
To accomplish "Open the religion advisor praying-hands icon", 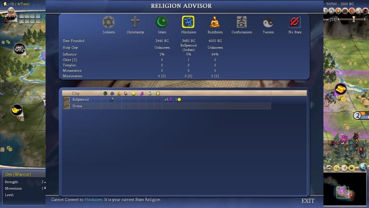I will click(338, 10).
